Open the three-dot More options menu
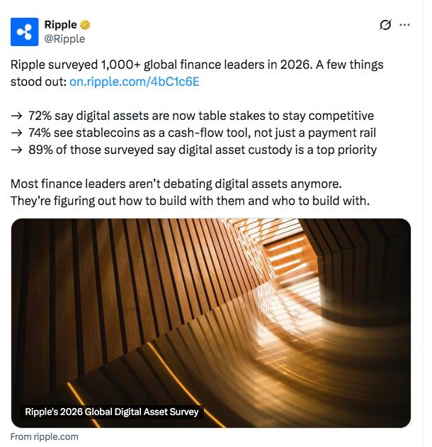The width and height of the screenshot is (432, 447). (x=405, y=25)
